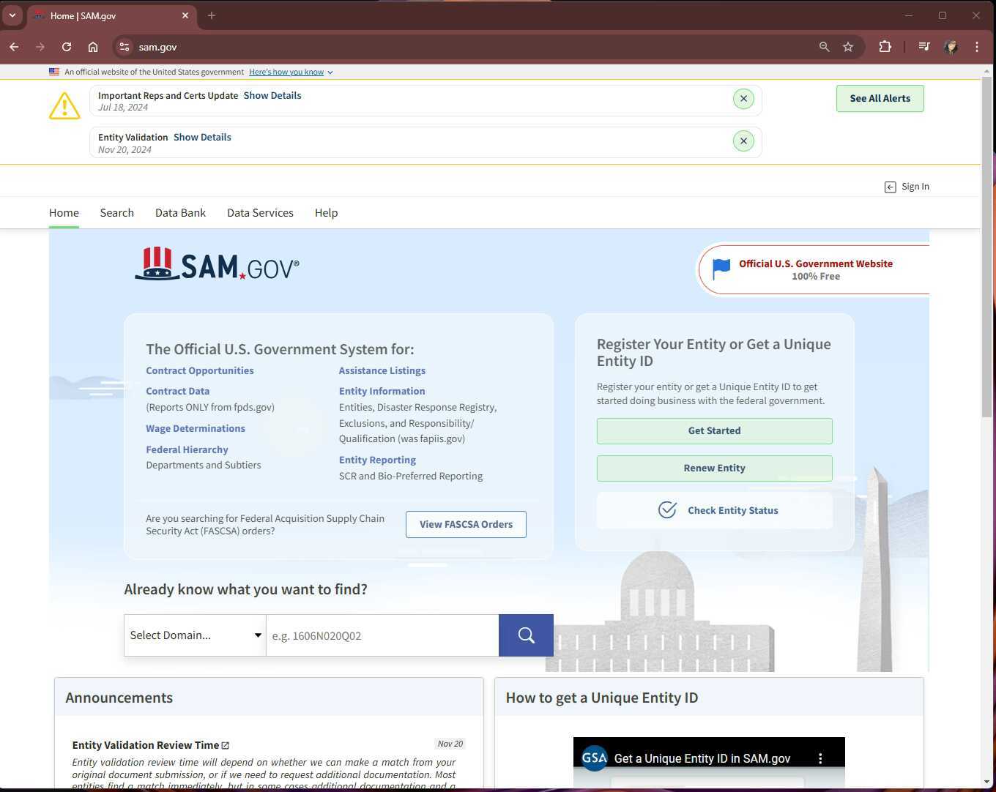Image resolution: width=996 pixels, height=792 pixels.
Task: Open Chrome's three-dot menu
Action: click(x=977, y=46)
